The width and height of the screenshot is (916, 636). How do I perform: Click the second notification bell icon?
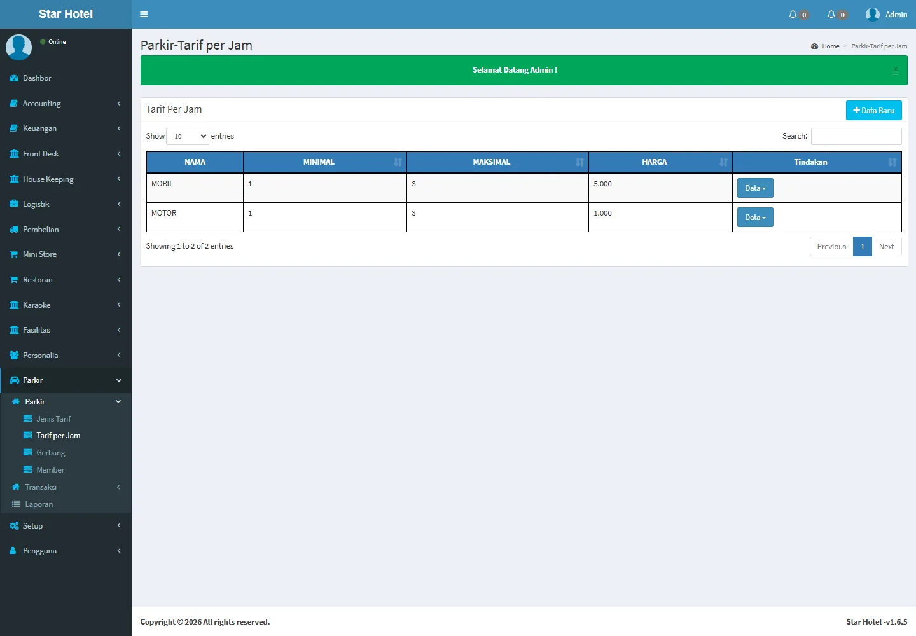[831, 14]
